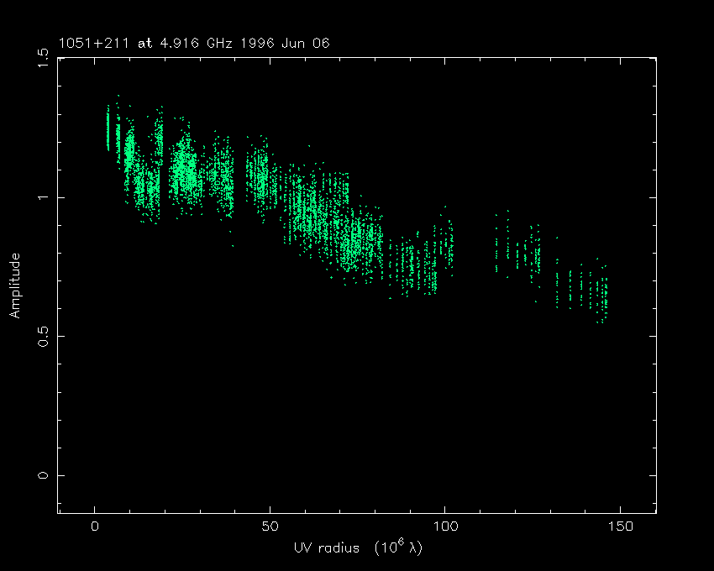714x571 pixels.
Task: Click the leftmost data cluster near UV radius 5
Action: tap(108, 130)
